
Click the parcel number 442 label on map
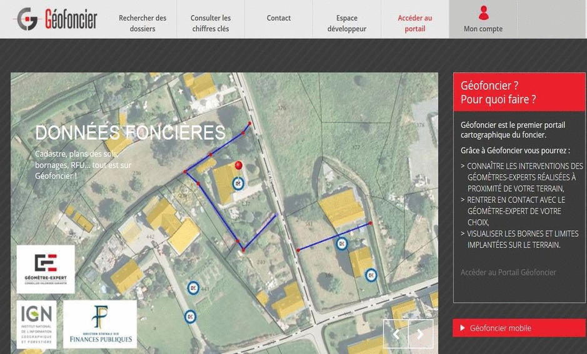(x=150, y=237)
